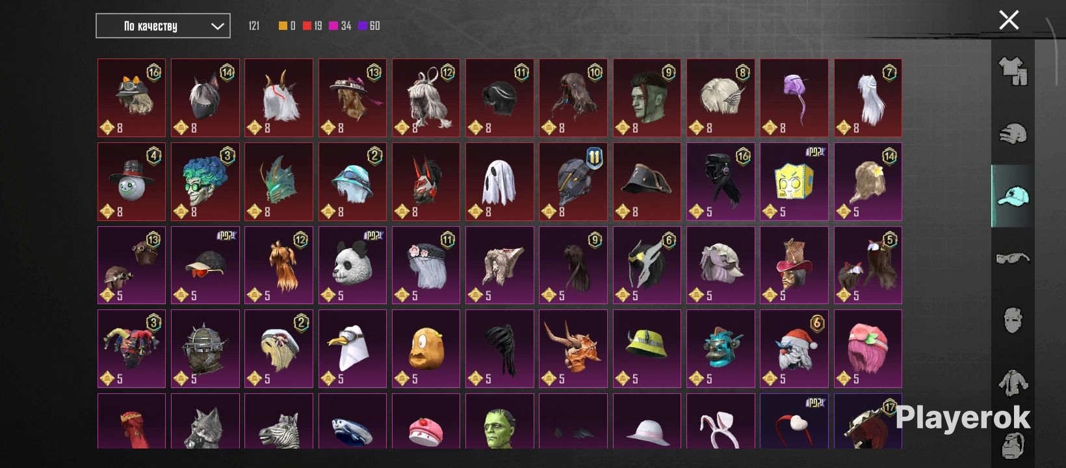This screenshot has width=1066, height=468.
Task: Open the backpack category icon
Action: click(x=1013, y=445)
